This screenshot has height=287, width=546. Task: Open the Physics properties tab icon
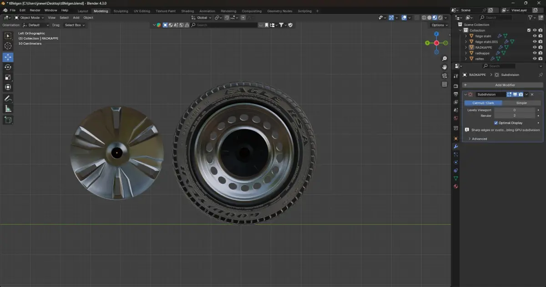coord(456,162)
